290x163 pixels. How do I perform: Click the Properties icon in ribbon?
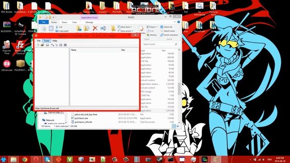tap(141, 29)
